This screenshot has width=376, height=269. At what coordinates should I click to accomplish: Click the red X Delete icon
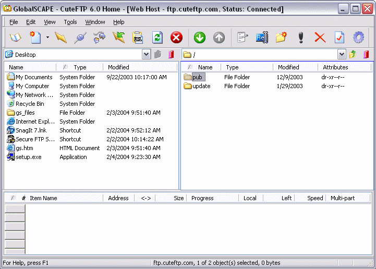[320, 38]
